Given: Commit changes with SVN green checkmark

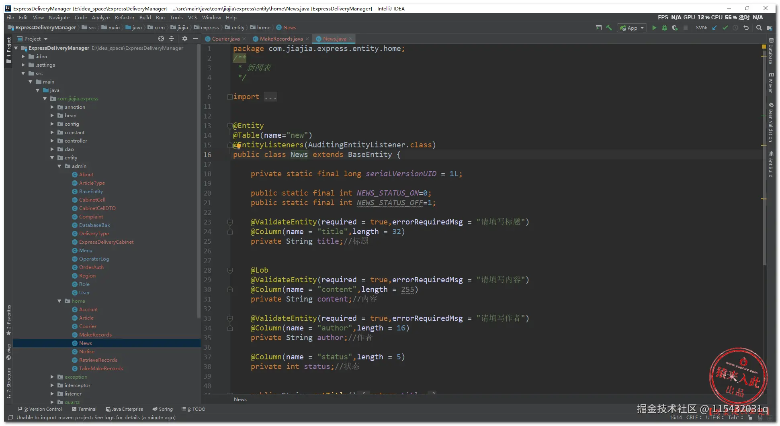Looking at the screenshot, I should [725, 28].
